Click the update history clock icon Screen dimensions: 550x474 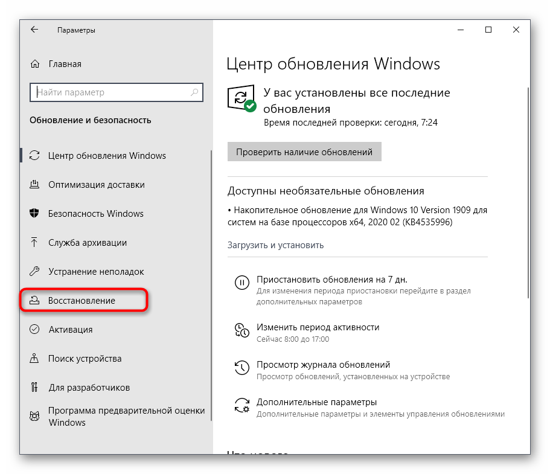pos(242,367)
